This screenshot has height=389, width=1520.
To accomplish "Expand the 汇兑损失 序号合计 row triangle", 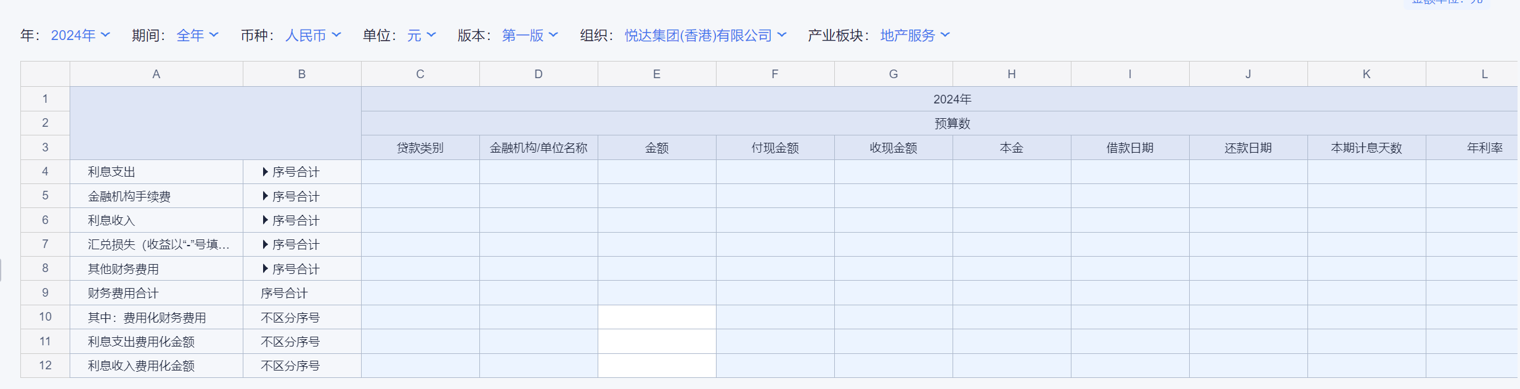I will tap(265, 244).
